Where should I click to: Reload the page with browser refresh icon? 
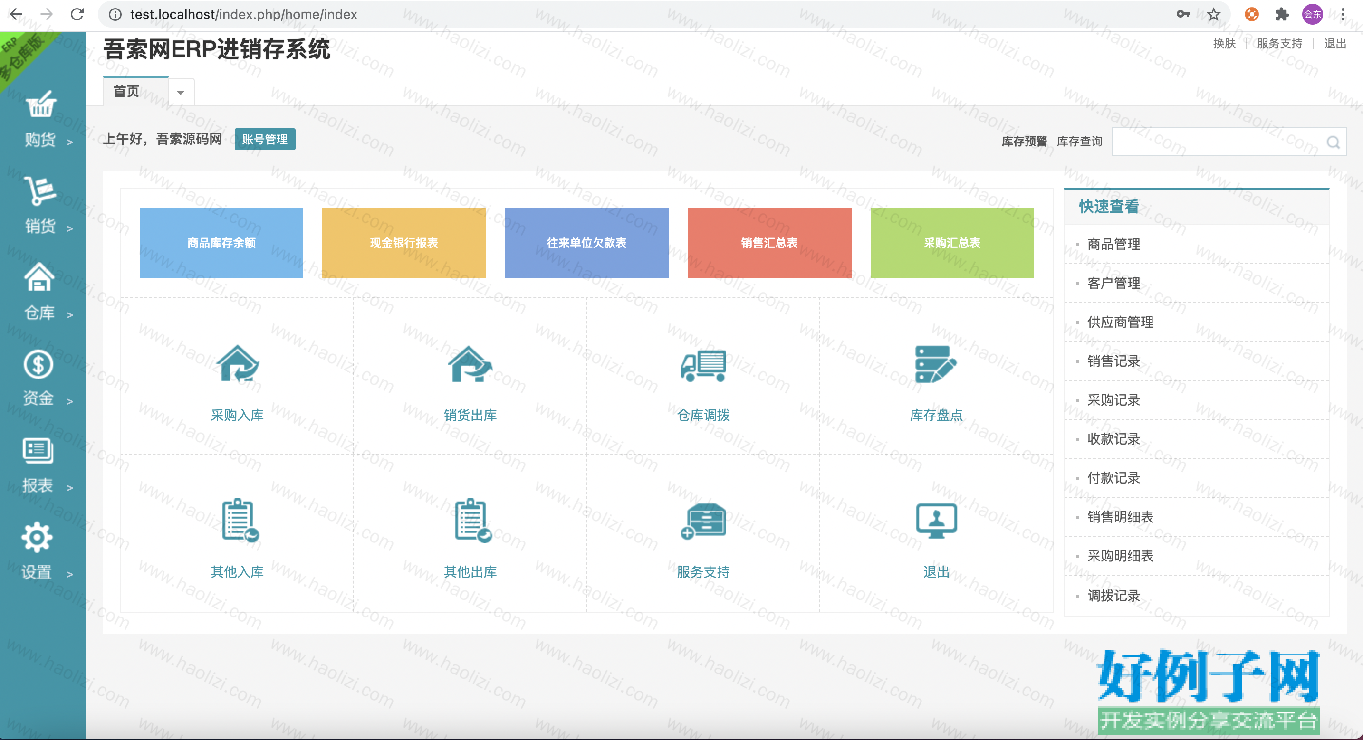click(x=77, y=14)
